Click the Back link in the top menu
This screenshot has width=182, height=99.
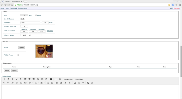tap(7, 8)
